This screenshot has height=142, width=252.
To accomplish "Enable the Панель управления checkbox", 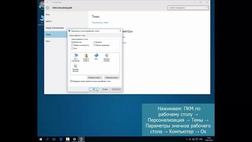I will pos(94,45).
